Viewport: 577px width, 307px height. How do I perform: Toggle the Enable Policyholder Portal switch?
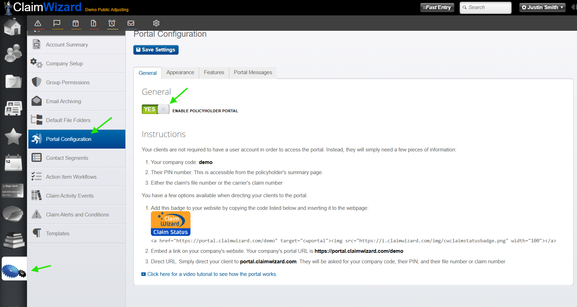point(155,109)
